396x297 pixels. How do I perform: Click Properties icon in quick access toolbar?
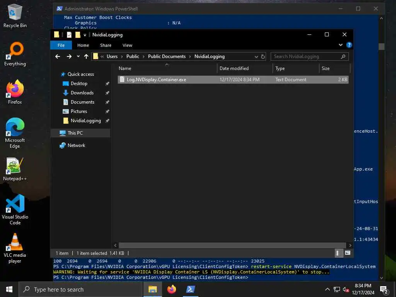(x=69, y=35)
